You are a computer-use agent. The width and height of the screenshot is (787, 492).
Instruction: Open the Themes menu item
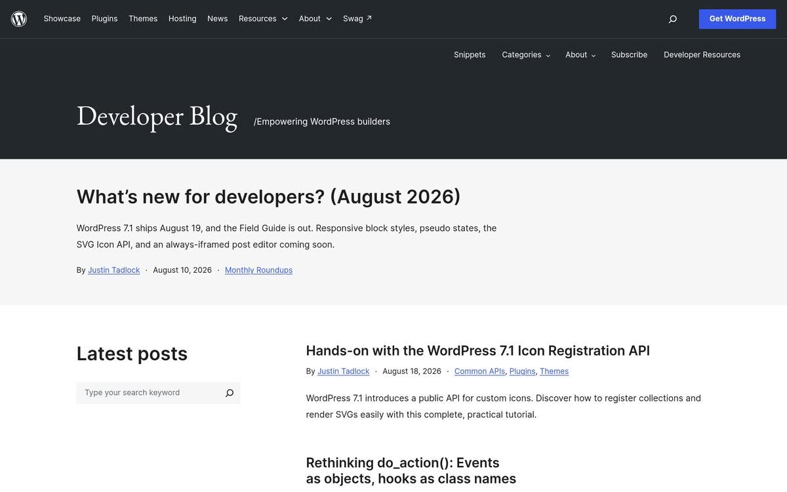coord(143,18)
